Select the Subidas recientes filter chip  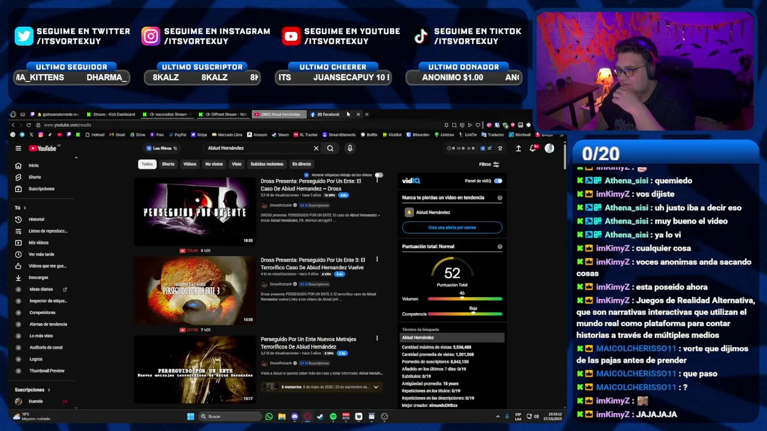267,164
